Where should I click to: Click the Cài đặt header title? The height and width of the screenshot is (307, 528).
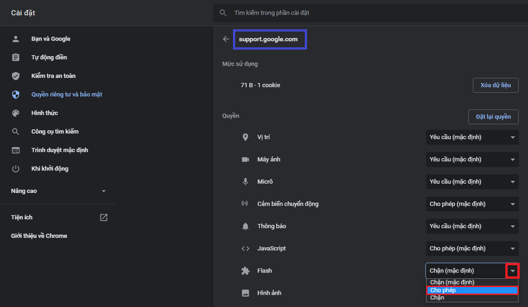pos(23,13)
